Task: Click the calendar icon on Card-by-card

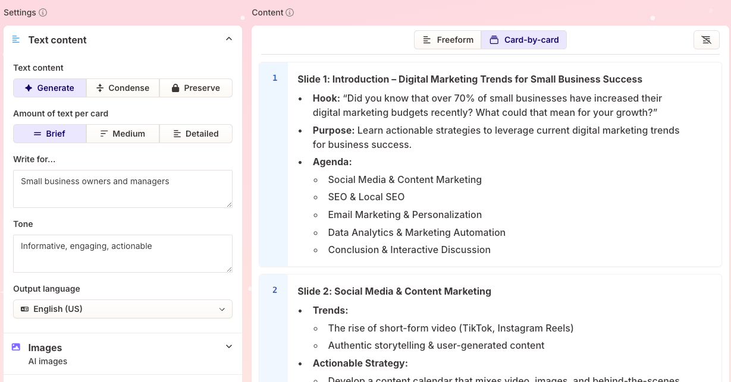Action: (494, 40)
